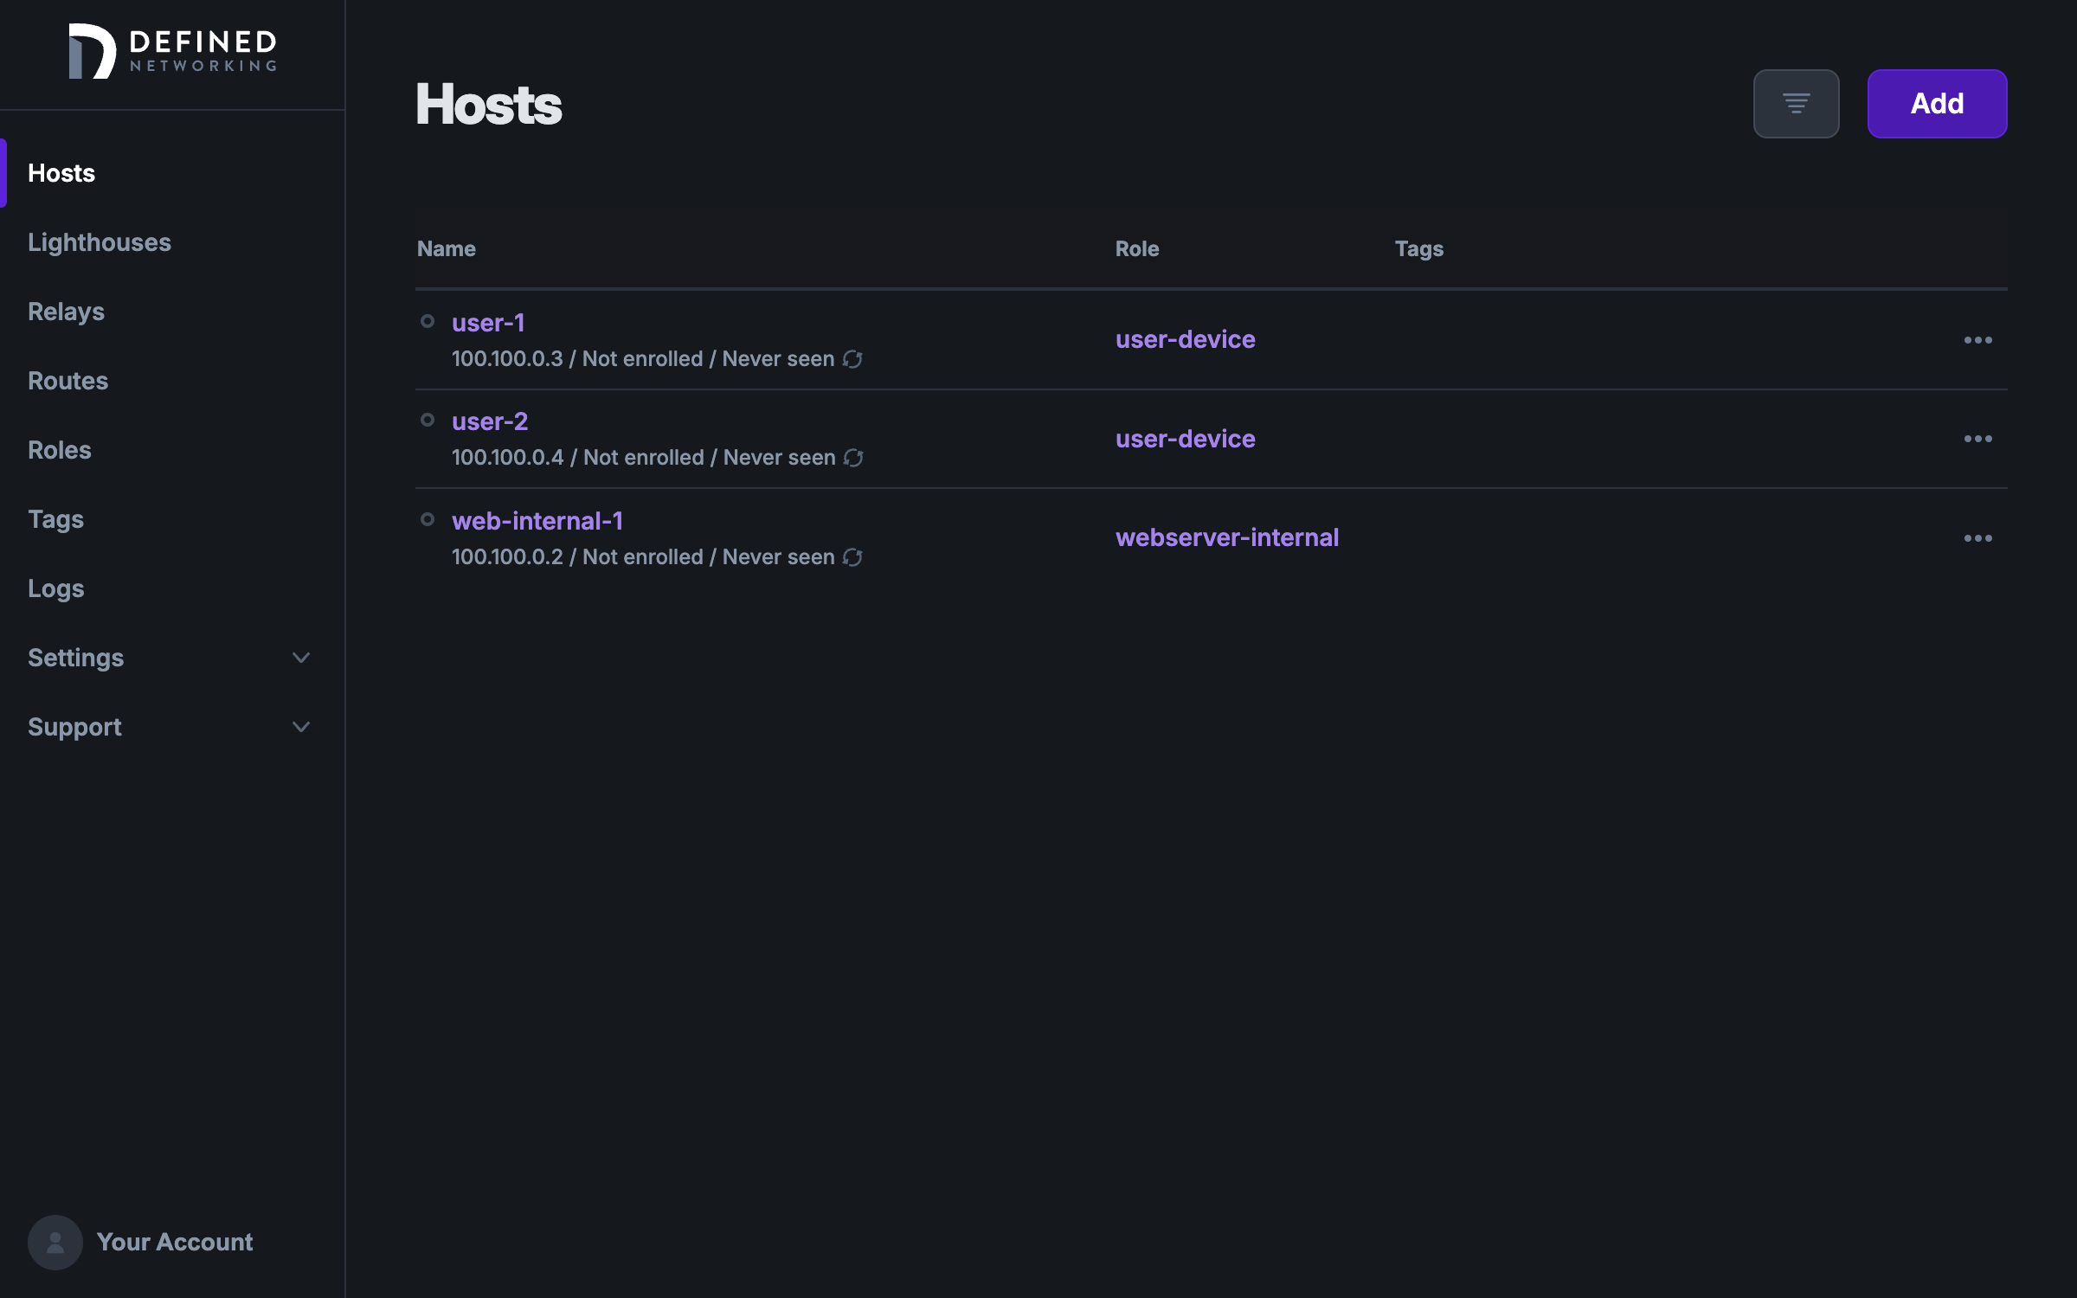This screenshot has height=1298, width=2077.
Task: Click the options icon for user-2
Action: tap(1977, 438)
